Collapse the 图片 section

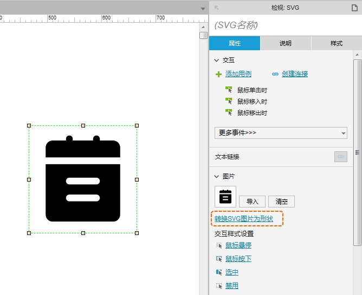[x=216, y=177]
